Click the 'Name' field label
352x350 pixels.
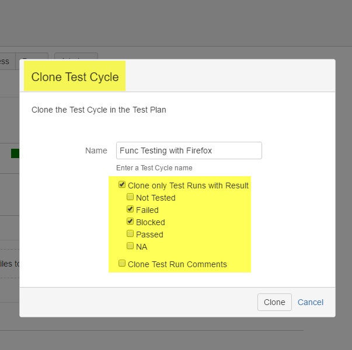(x=96, y=150)
